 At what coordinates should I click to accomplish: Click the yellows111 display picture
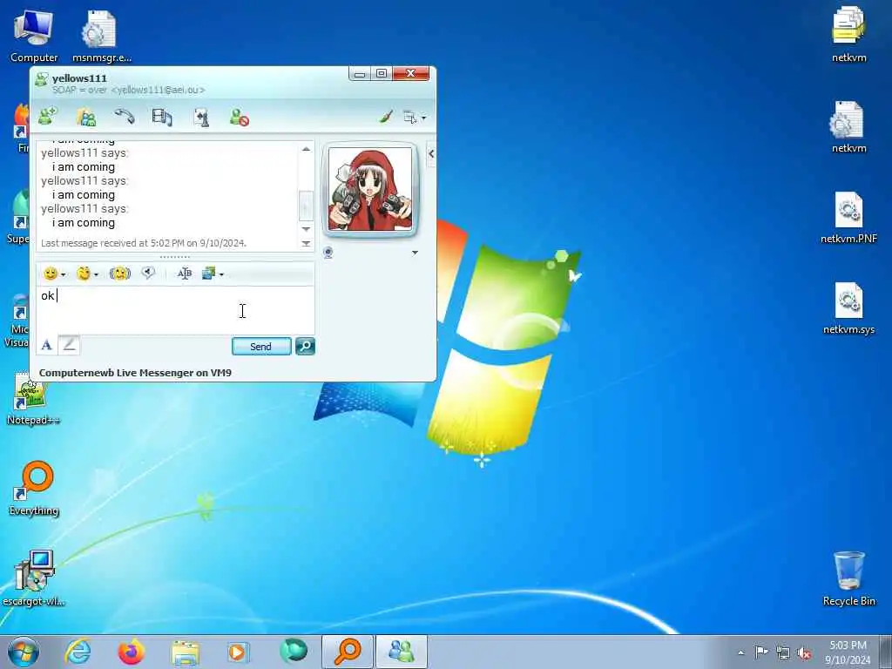(370, 189)
